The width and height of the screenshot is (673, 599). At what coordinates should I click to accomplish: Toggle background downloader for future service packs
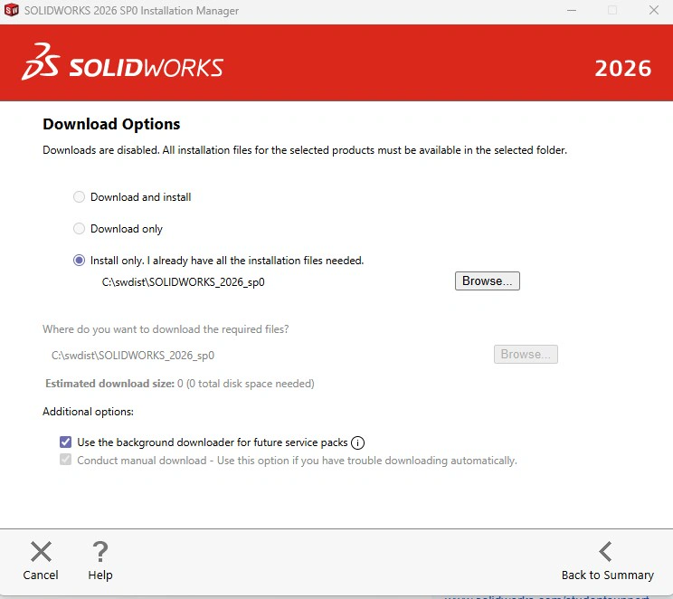pos(66,442)
